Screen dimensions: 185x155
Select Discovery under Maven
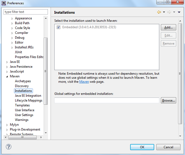[22, 86]
